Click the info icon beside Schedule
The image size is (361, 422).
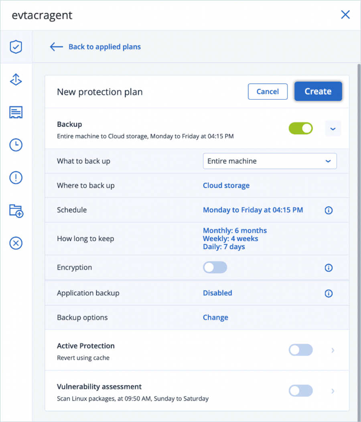click(x=329, y=210)
